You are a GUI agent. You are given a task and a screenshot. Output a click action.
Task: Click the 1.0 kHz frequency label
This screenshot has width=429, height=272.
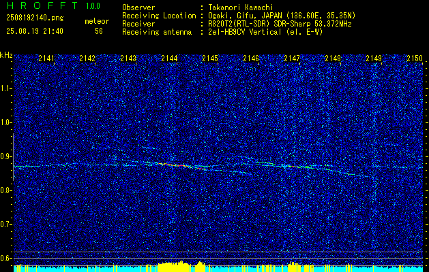[6, 122]
